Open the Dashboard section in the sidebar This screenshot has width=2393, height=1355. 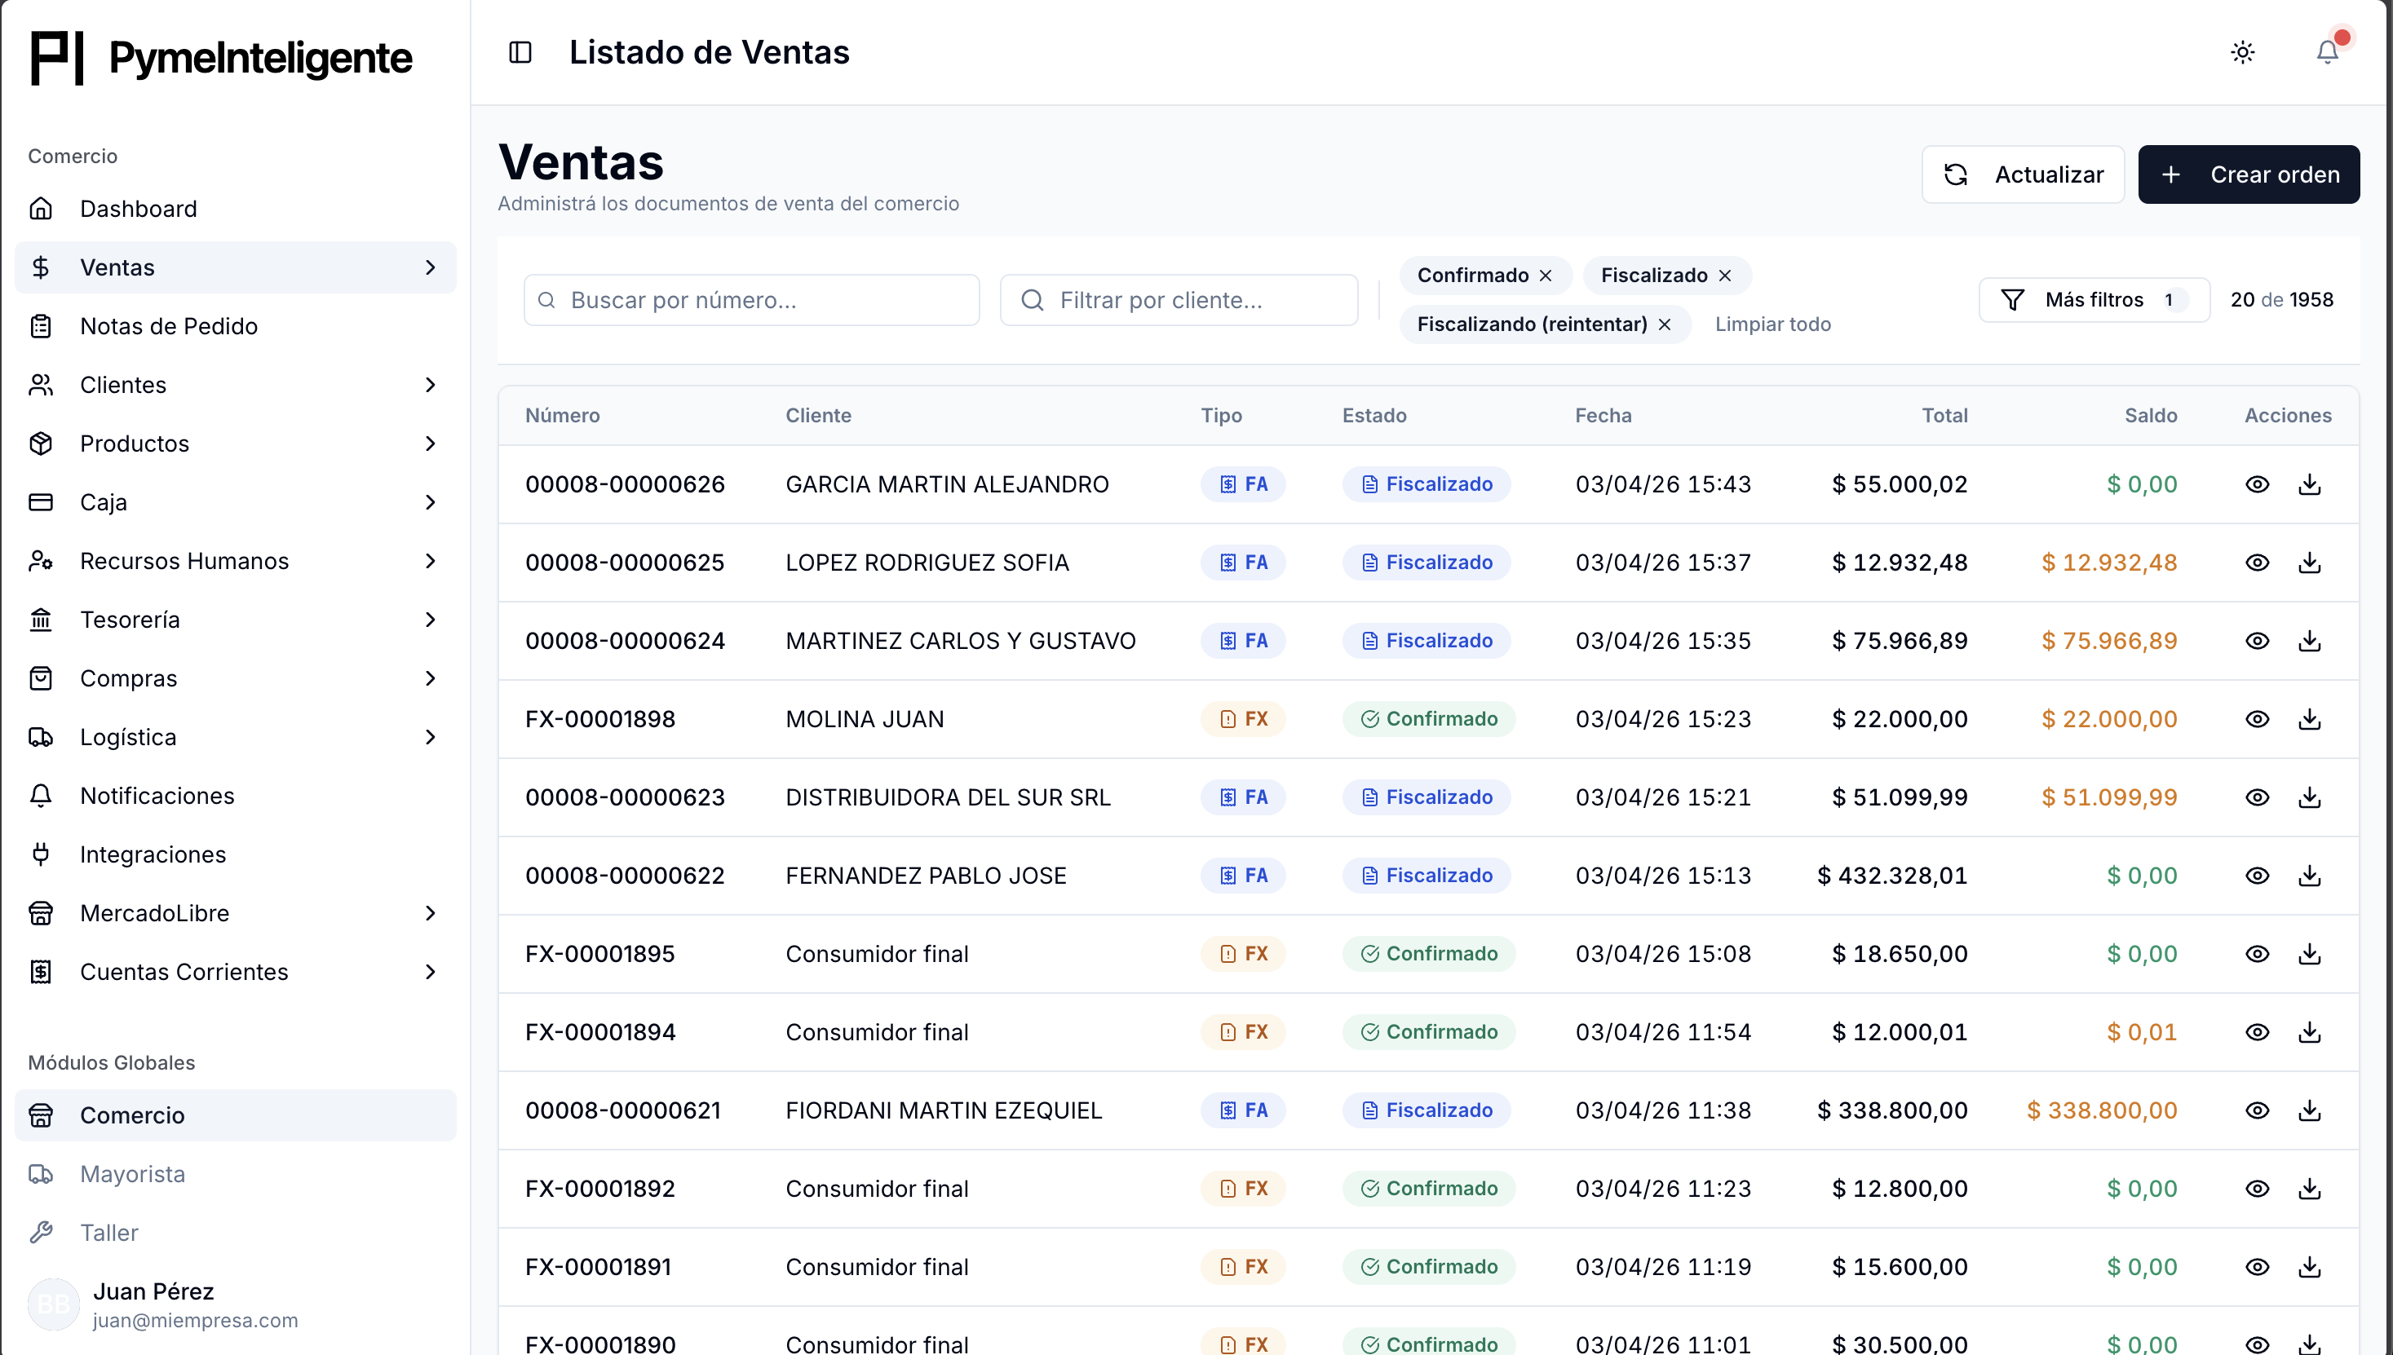coord(139,209)
